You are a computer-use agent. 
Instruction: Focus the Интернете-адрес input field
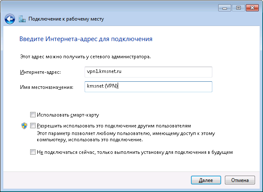pos(148,72)
